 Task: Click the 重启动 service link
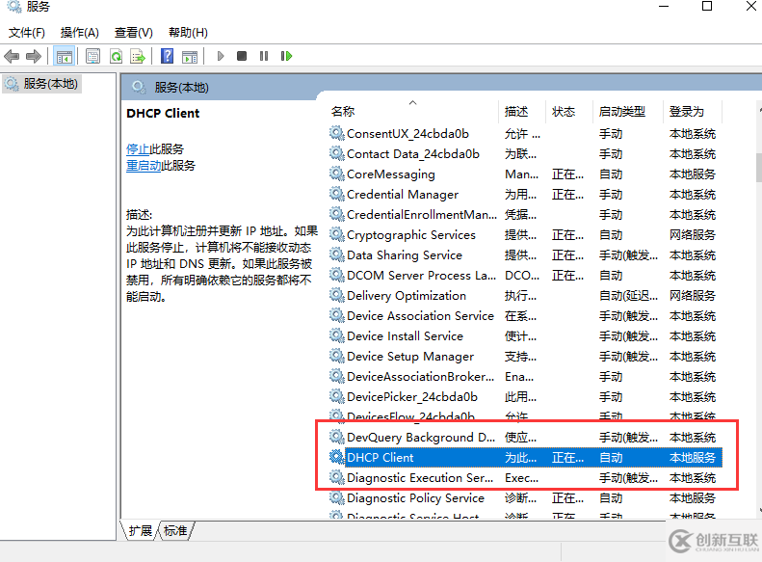144,165
